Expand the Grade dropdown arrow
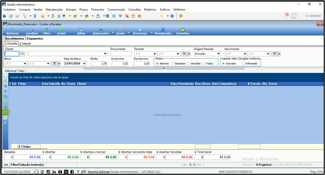 129,33
